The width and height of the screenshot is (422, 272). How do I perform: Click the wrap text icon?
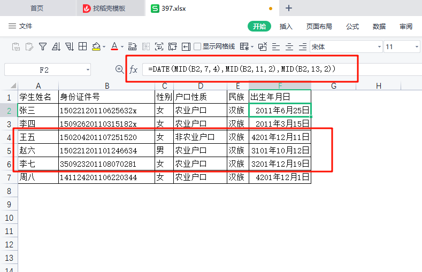click(132, 47)
